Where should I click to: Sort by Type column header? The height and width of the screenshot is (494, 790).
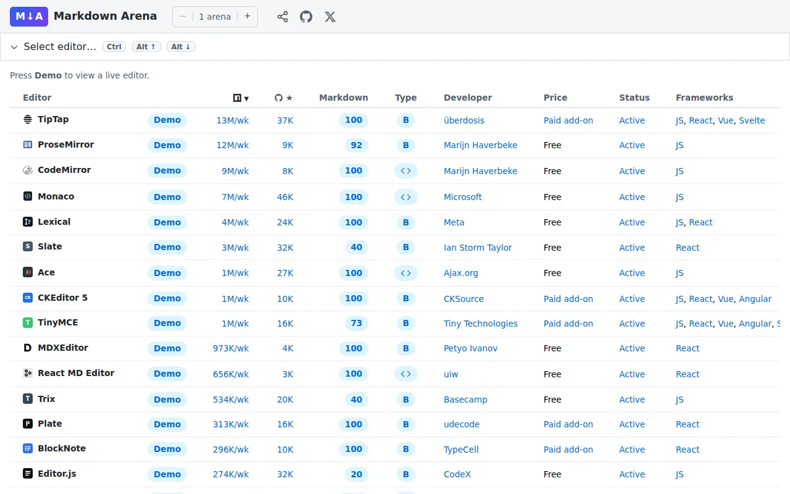pyautogui.click(x=405, y=98)
